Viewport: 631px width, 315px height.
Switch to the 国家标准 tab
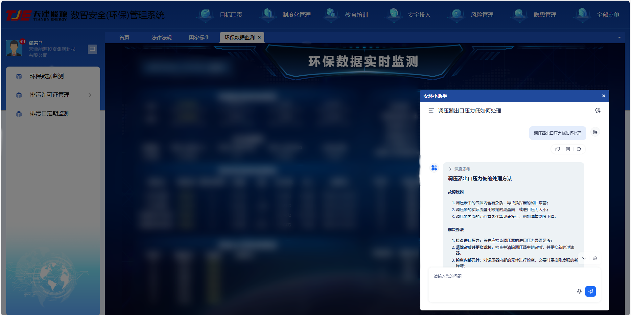click(x=199, y=38)
